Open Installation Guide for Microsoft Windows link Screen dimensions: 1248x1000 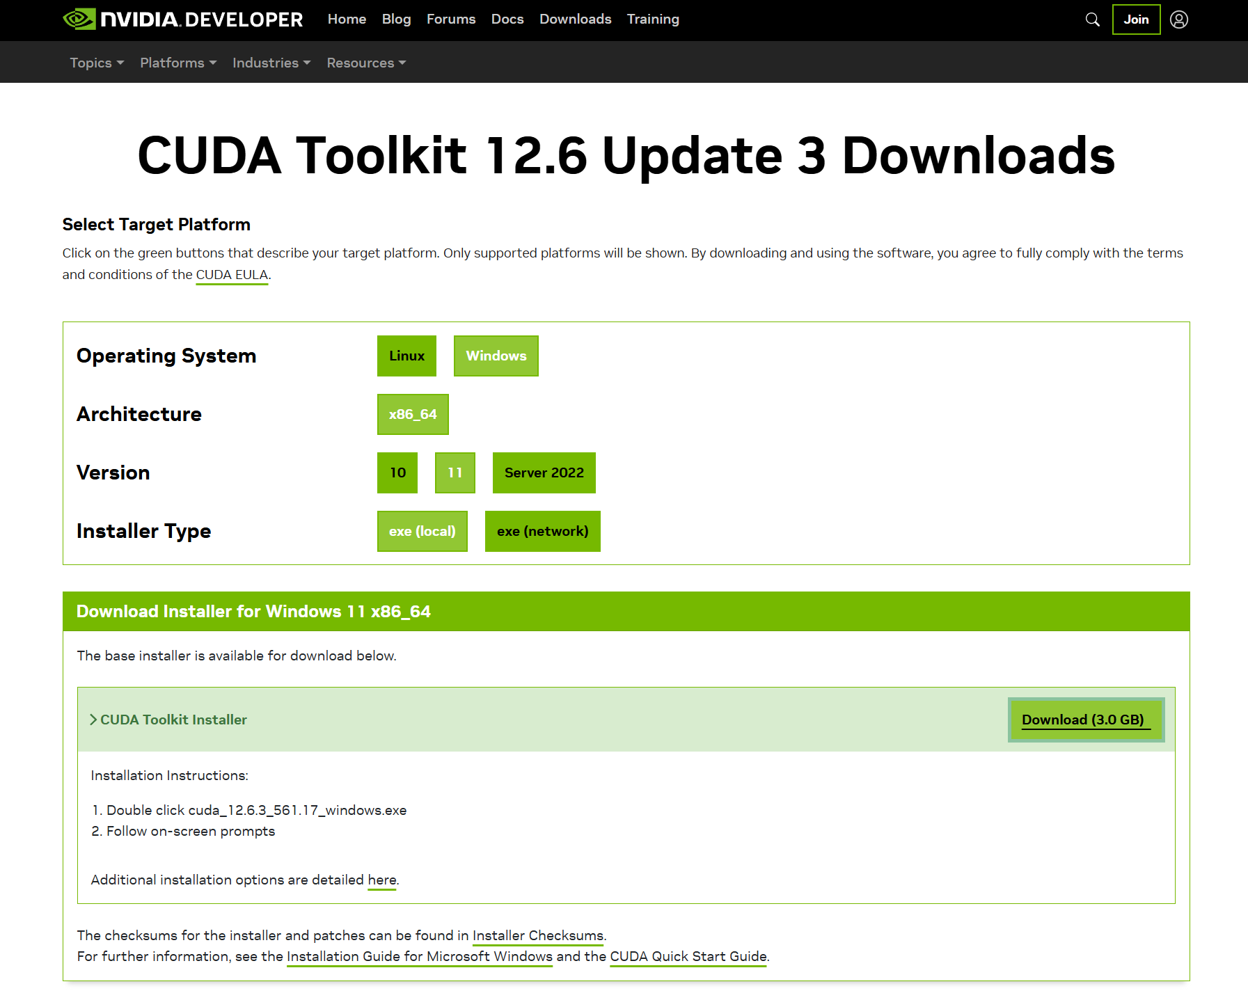pos(420,957)
